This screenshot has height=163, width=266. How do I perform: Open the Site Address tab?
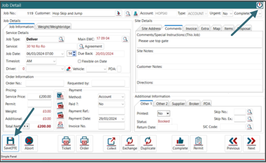coord(151,29)
